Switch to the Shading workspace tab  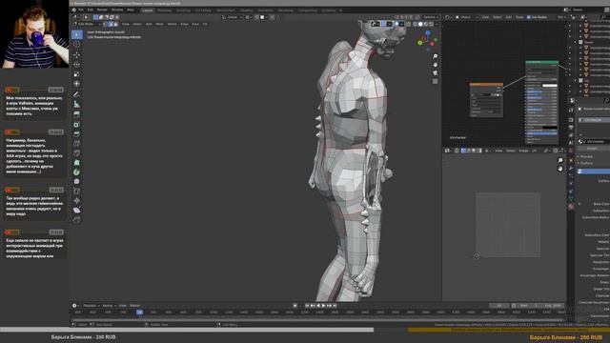click(x=246, y=10)
